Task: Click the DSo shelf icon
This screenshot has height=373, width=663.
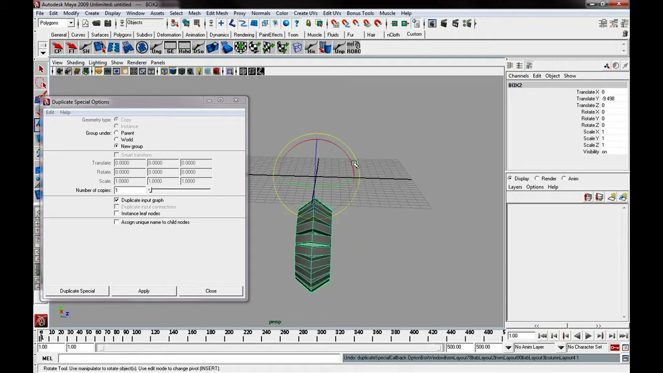Action: click(198, 48)
